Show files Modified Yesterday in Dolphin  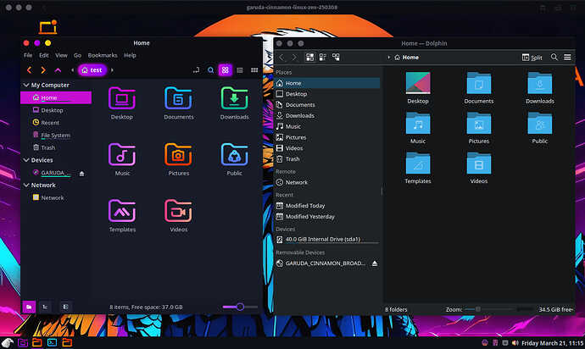327,217
